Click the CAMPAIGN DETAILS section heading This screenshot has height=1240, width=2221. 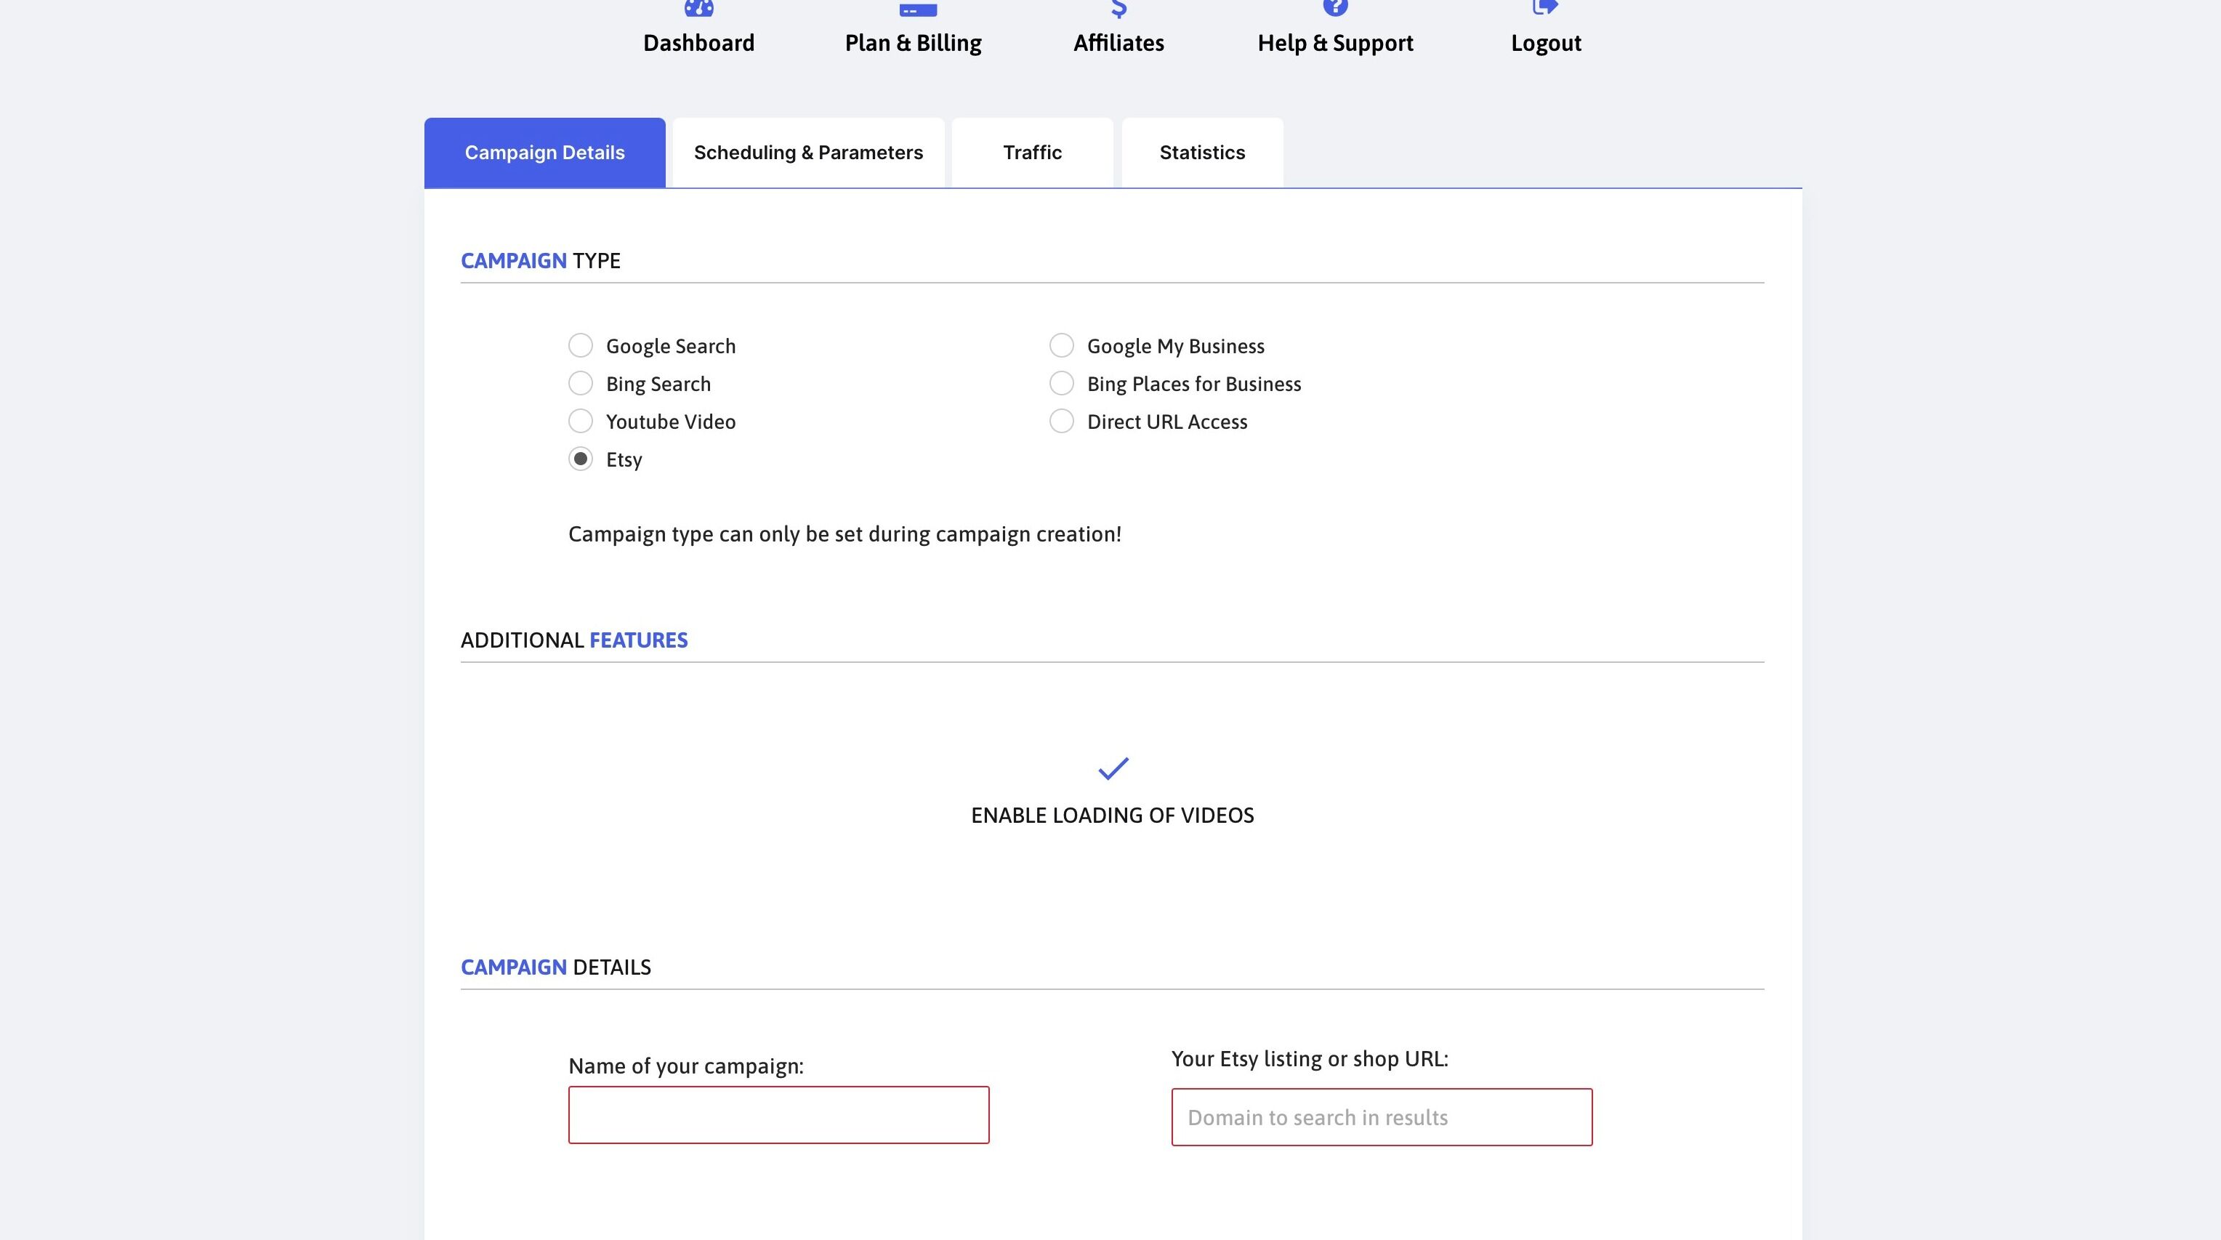pyautogui.click(x=556, y=967)
